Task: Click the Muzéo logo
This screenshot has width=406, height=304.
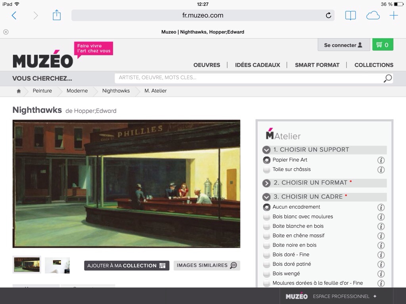Action: pyautogui.click(x=43, y=59)
